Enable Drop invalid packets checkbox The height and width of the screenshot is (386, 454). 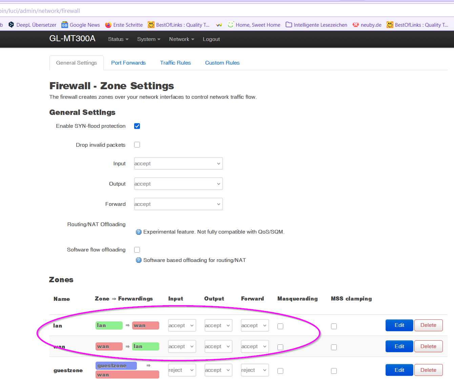[137, 145]
